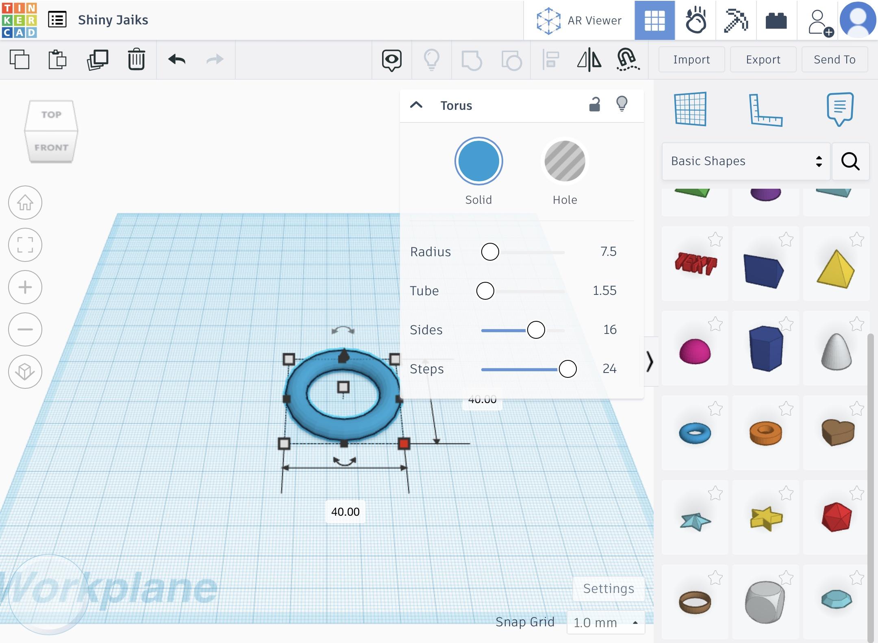878x643 pixels.
Task: Toggle the lock editing padlock
Action: 595,105
